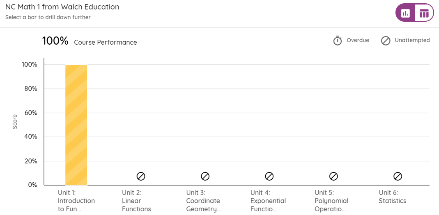Click the Overdue legend text

[x=358, y=40]
